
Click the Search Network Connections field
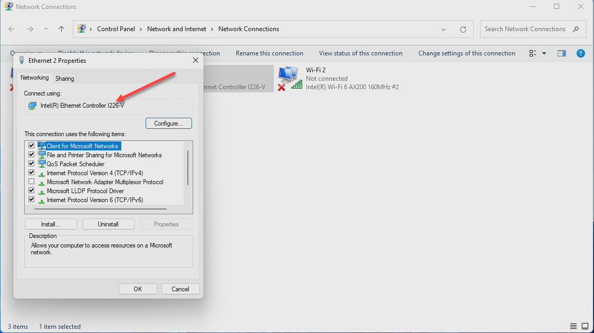pos(528,28)
